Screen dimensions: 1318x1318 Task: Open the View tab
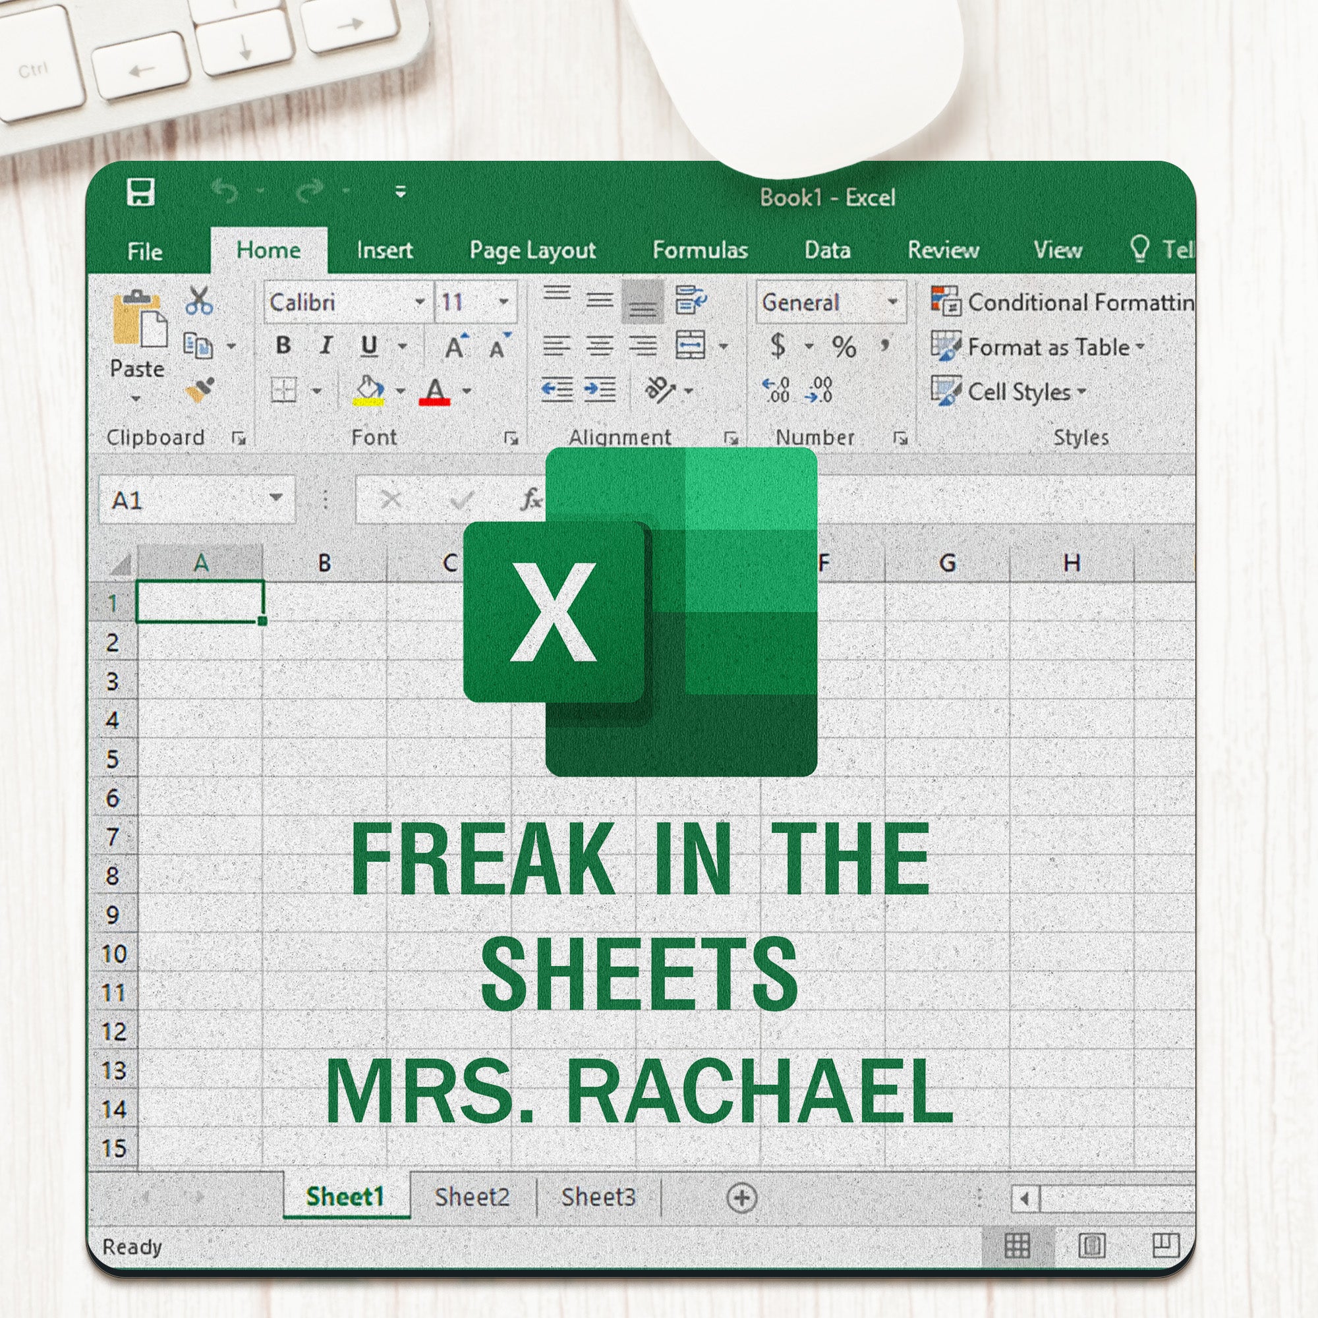click(x=1058, y=250)
